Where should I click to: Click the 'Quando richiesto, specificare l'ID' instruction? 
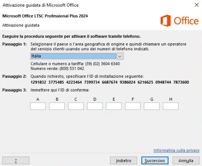click(87, 77)
